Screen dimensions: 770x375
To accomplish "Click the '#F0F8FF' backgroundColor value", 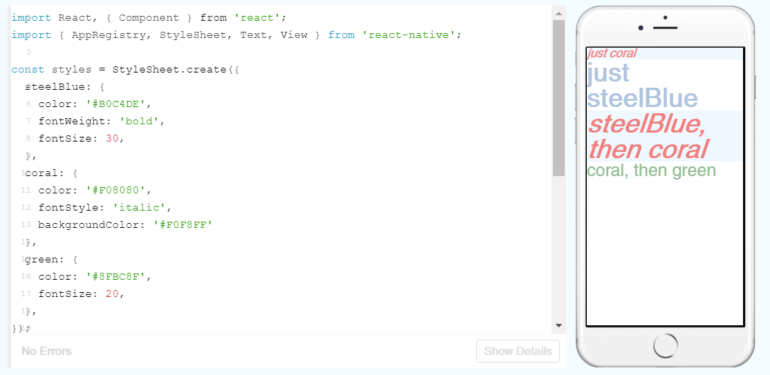I will click(182, 224).
